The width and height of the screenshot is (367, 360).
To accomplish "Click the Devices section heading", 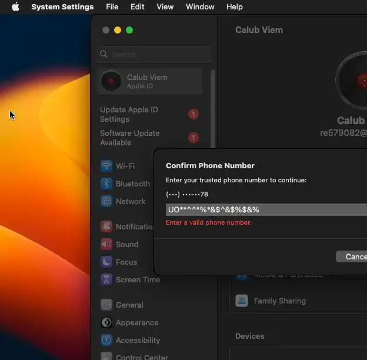I will click(249, 336).
